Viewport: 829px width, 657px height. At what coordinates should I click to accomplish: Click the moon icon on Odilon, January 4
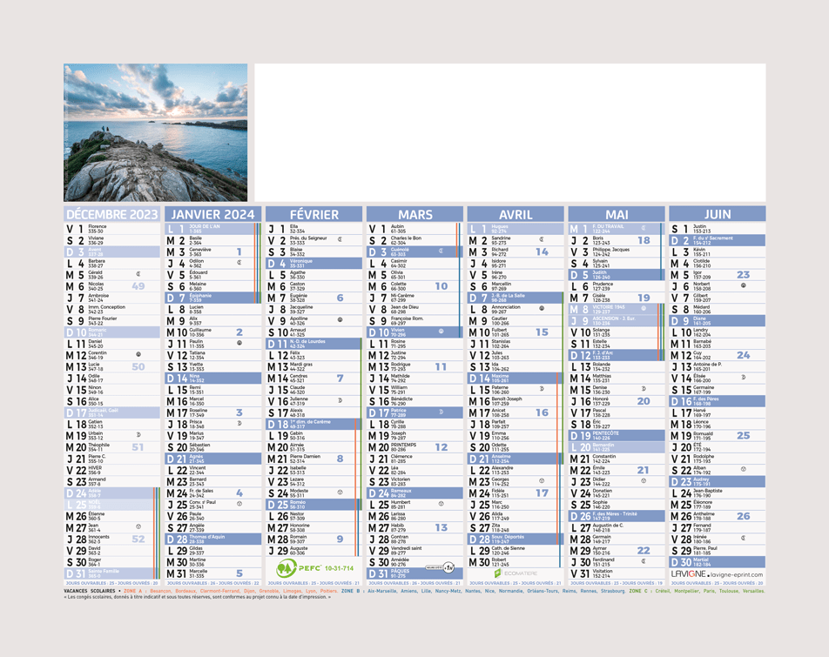click(239, 263)
